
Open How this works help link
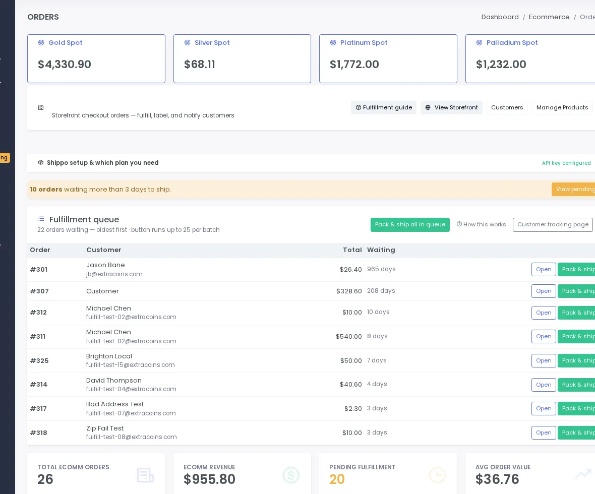481,225
